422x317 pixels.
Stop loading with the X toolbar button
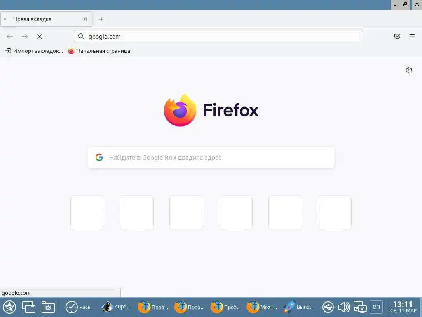40,37
